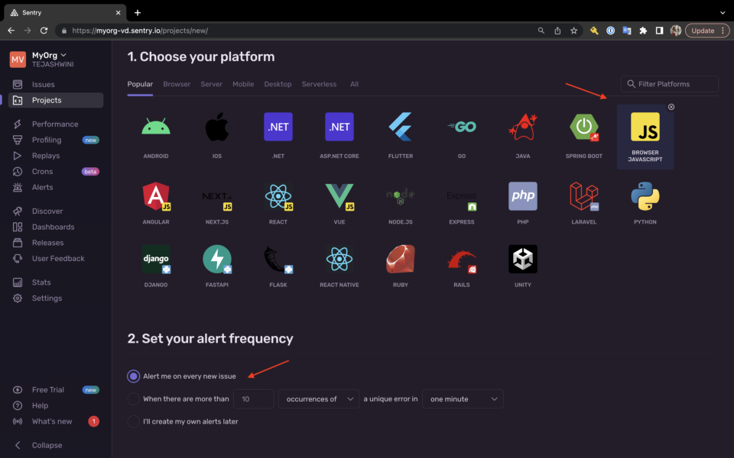
Task: Select the Django platform icon
Action: [155, 260]
